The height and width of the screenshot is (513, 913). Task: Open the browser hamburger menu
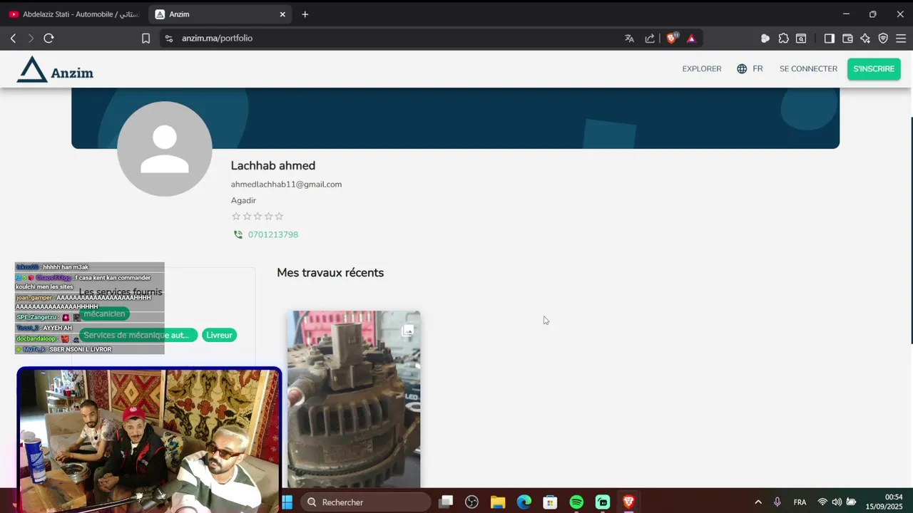pos(901,38)
